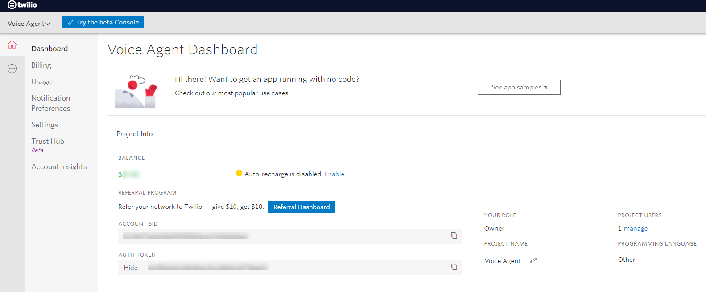Try the beta Console button
Viewport: 706px width, 292px height.
[103, 22]
